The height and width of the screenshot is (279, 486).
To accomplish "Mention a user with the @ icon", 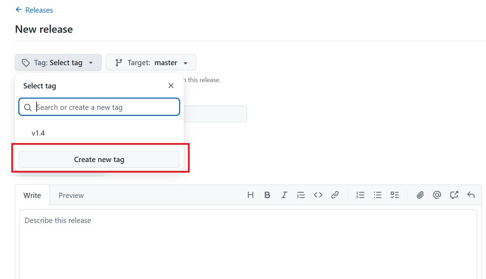I will (437, 195).
